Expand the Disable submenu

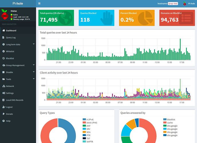(x=34, y=72)
